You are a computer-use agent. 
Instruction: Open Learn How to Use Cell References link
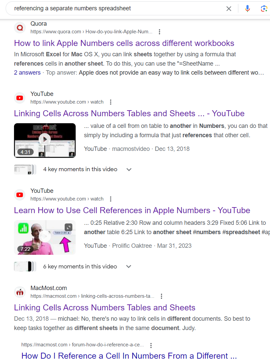pos(132,210)
